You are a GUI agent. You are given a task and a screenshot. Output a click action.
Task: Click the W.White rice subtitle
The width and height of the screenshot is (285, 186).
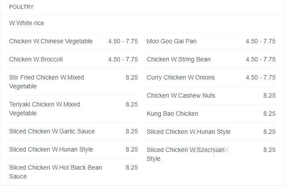27,23
